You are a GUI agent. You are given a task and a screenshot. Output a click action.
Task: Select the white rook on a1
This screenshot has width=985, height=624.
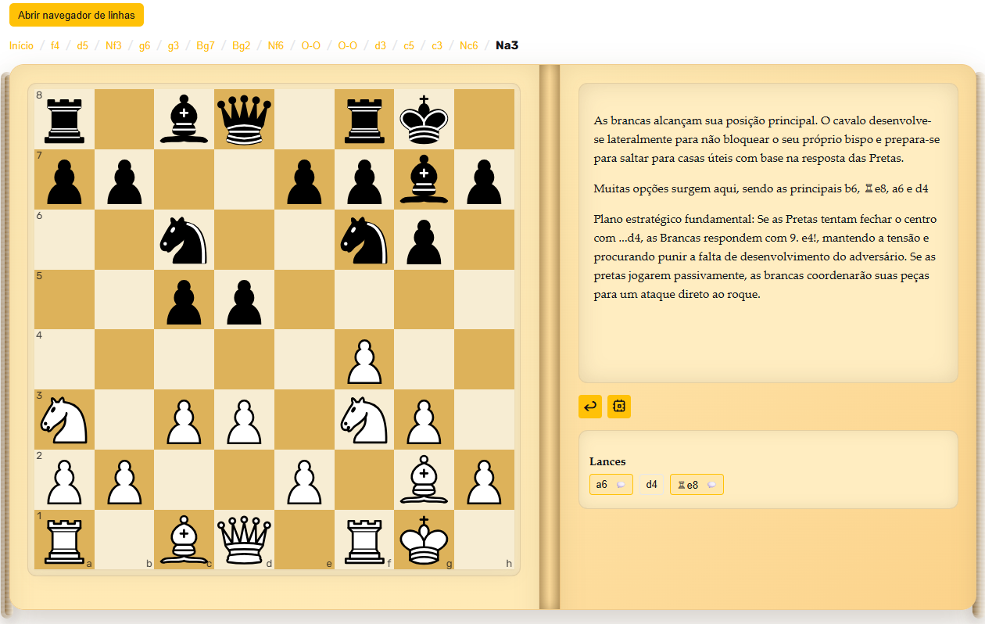(64, 540)
